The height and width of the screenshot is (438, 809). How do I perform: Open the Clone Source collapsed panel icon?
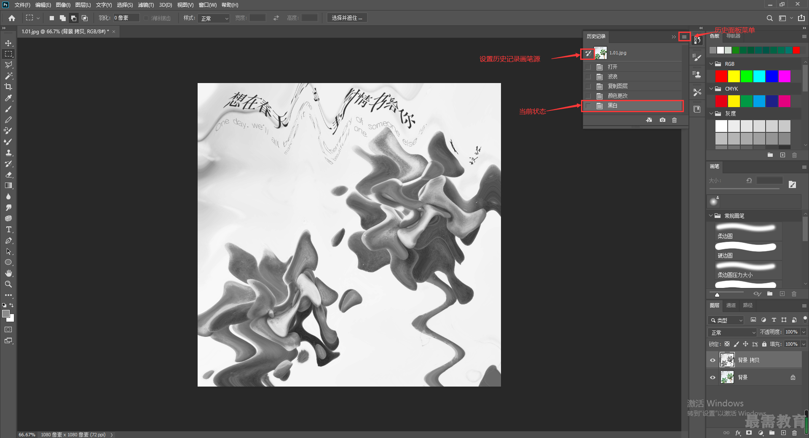click(x=697, y=75)
